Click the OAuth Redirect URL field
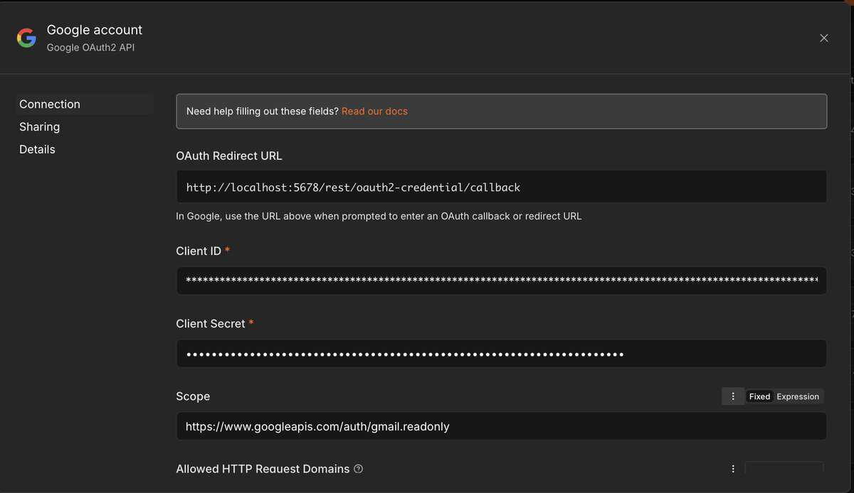 click(x=501, y=188)
